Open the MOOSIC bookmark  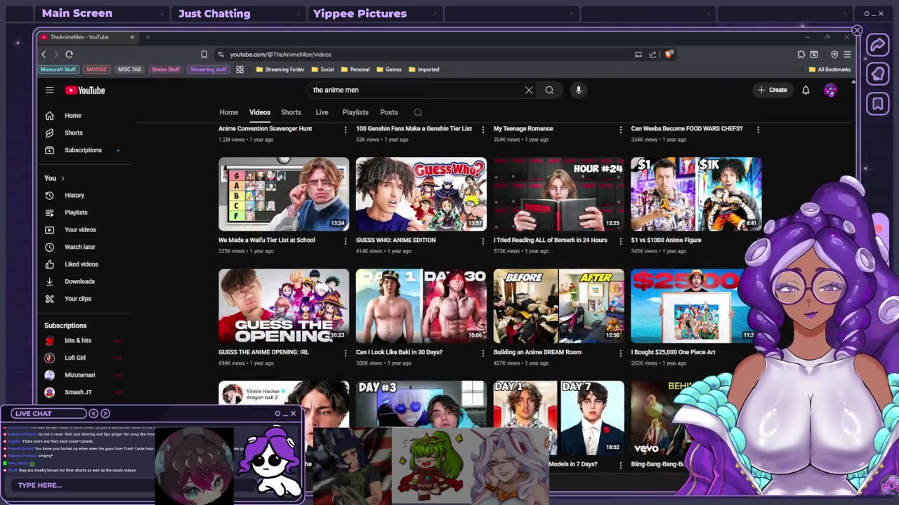pyautogui.click(x=97, y=69)
